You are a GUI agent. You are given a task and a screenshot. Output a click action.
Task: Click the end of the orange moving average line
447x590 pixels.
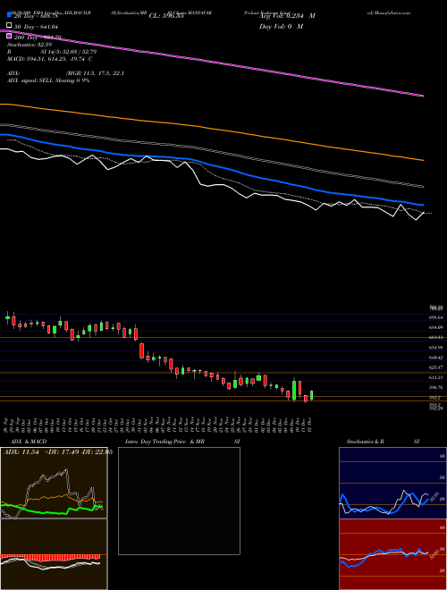click(423, 160)
